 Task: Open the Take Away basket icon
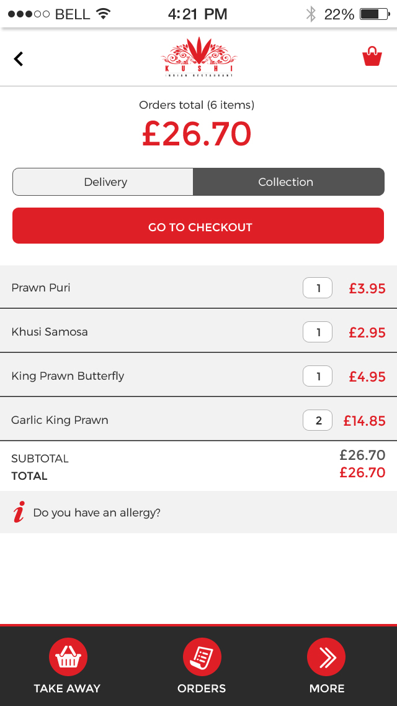[x=68, y=657]
